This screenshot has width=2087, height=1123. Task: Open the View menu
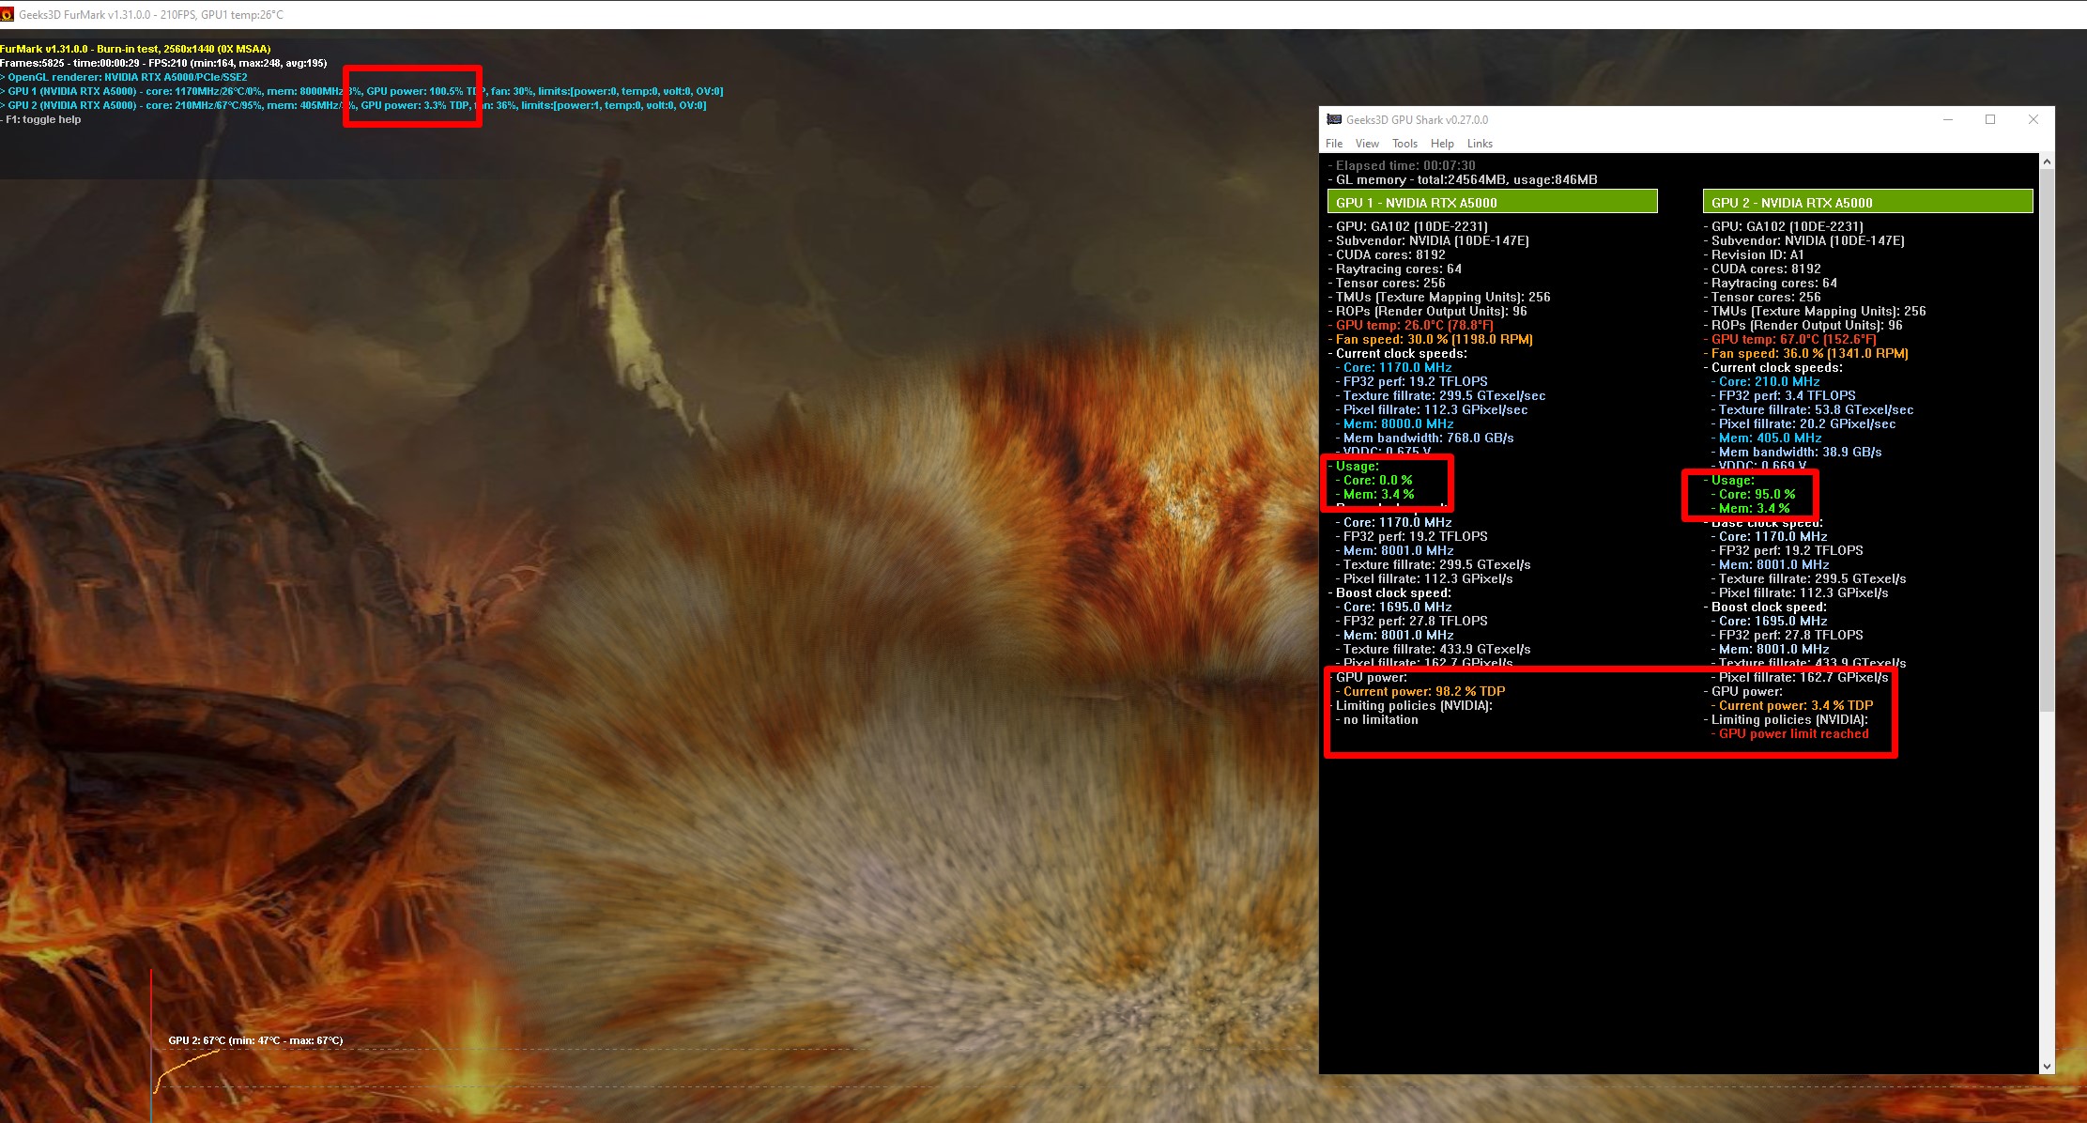point(1367,144)
